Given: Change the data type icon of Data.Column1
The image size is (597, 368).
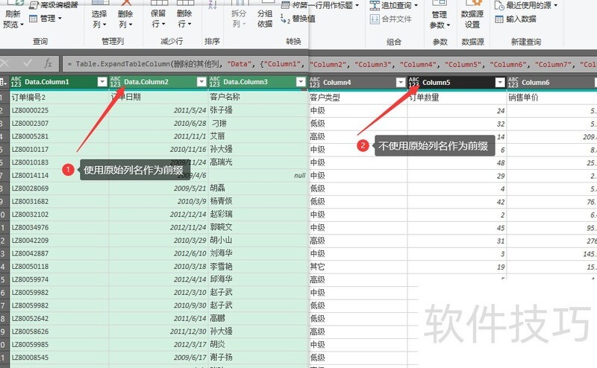Looking at the screenshot, I should pyautogui.click(x=16, y=82).
